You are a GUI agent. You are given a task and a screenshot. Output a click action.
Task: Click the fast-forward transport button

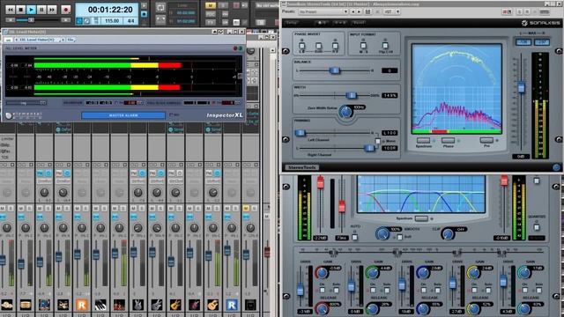click(52, 10)
